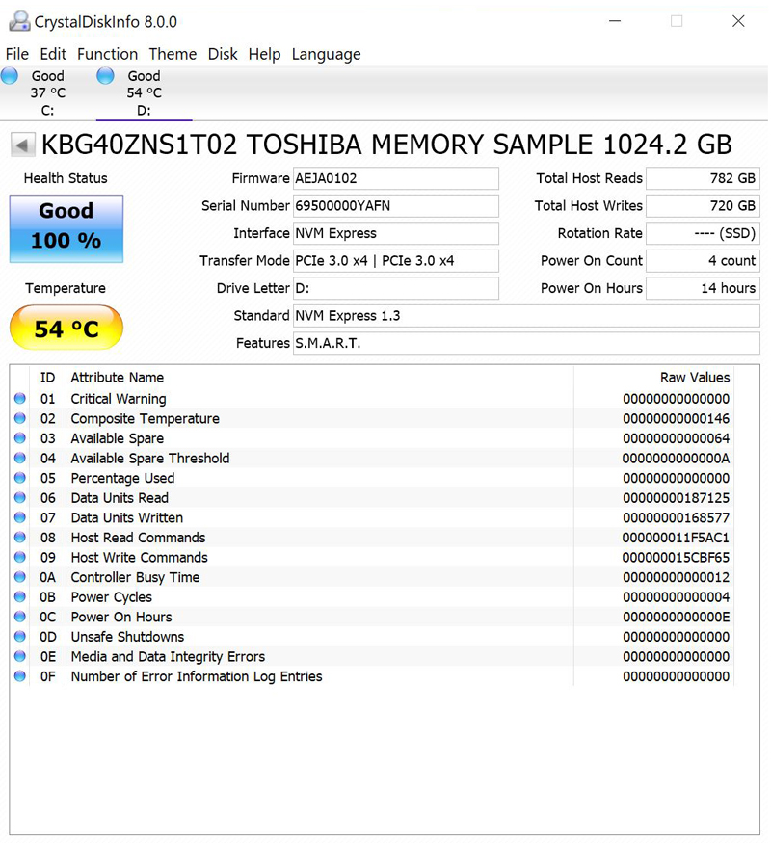Click the Power On Count value 4 count
This screenshot has height=843, width=771.
pyautogui.click(x=703, y=261)
